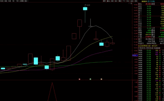This screenshot has width=164, height=101.
Task: Select the 季线 quarterly chart tab
Action: (x=6, y=1)
